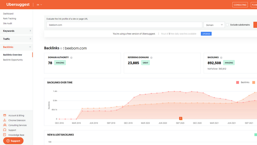
Task: Click the 23,885 referring domains value
Action: (x=133, y=63)
